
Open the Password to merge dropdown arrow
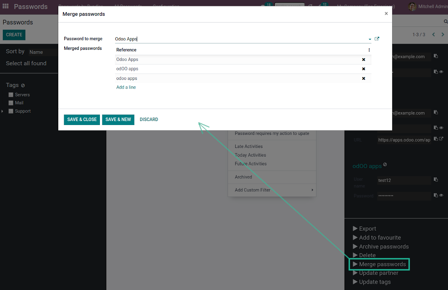(x=370, y=39)
